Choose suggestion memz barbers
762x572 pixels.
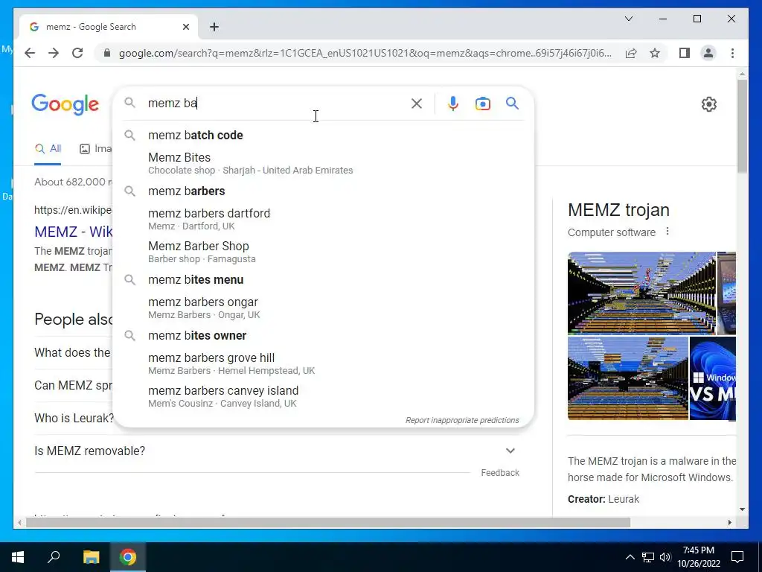click(323, 191)
